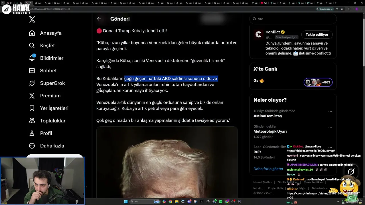Open the Conflict profile avatar
Screen dimensions: 365x205
(258, 34)
